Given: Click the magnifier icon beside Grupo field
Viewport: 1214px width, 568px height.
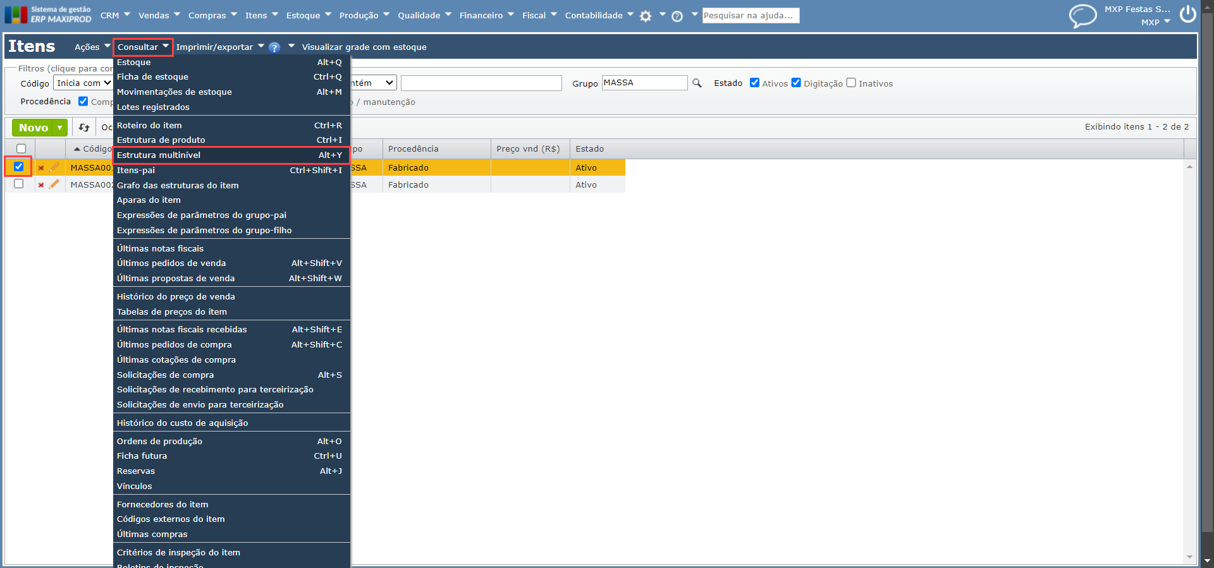Looking at the screenshot, I should pyautogui.click(x=697, y=83).
